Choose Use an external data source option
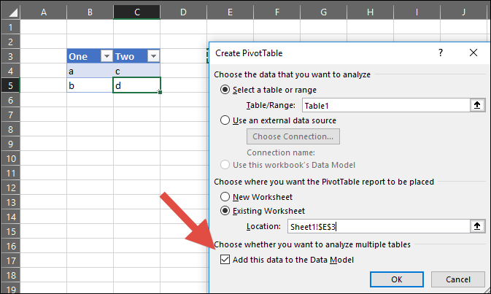The width and height of the screenshot is (491, 294). point(225,120)
